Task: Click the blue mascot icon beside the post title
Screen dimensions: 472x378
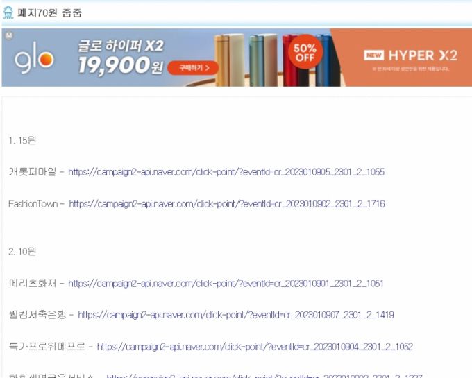Action: pos(8,12)
